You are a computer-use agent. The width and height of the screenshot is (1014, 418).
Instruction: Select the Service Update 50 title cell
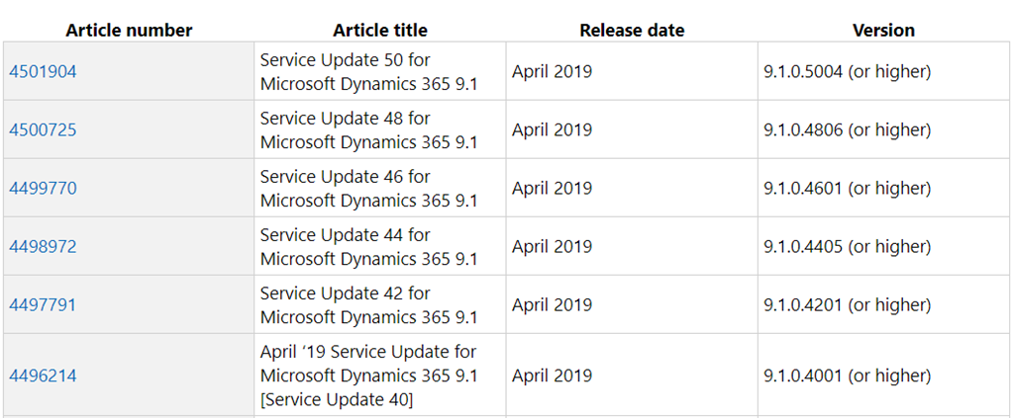(380, 71)
